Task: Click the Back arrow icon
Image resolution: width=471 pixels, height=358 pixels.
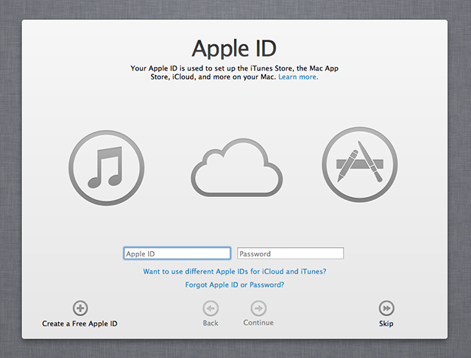Action: (x=210, y=308)
